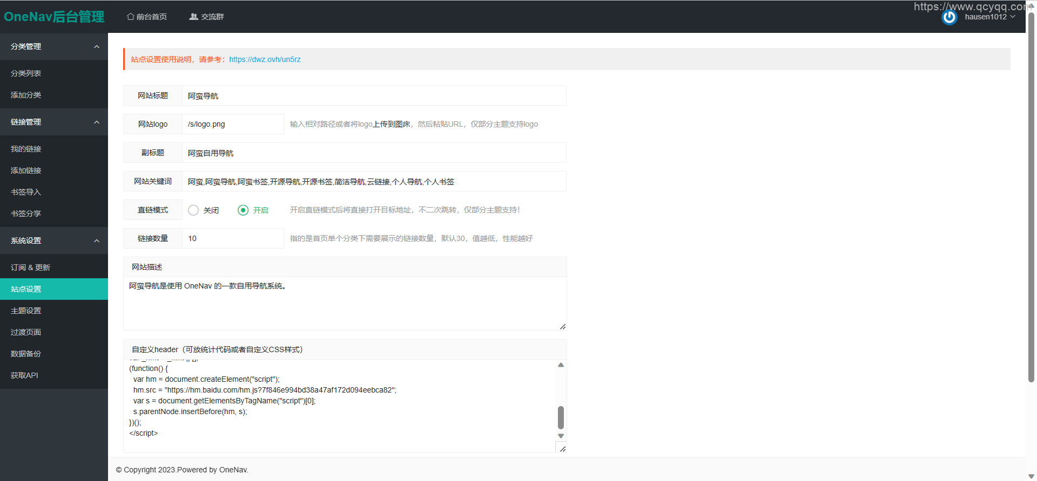Click the 网站标题 input field

click(374, 95)
